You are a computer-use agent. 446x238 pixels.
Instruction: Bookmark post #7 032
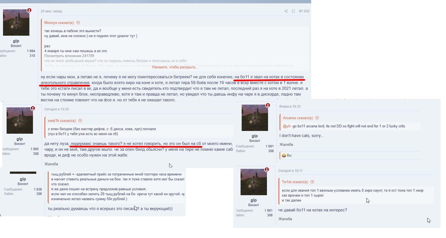point(293,11)
